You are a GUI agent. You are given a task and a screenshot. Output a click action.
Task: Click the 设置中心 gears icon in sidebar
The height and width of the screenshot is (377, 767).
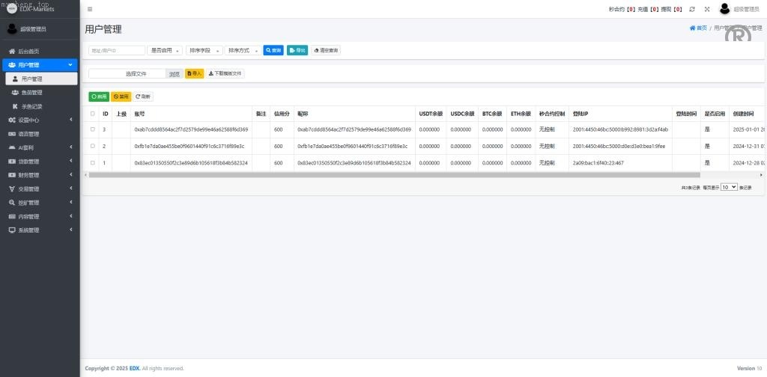[12, 120]
